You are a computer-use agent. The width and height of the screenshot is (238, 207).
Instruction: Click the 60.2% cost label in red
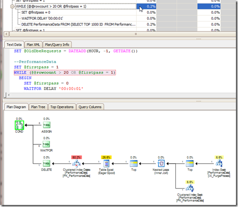coord(76,157)
